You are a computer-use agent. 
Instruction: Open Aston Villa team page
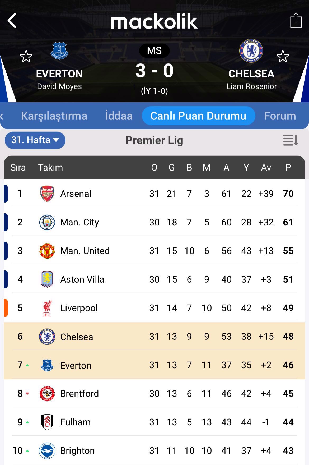(x=82, y=279)
